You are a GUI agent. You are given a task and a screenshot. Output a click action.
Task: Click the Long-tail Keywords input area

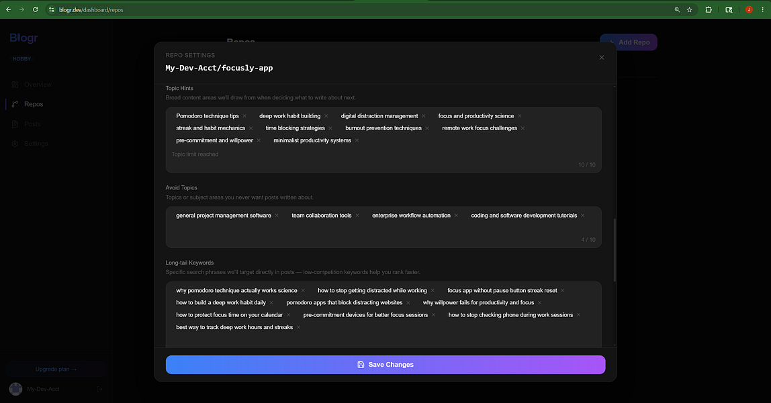pyautogui.click(x=383, y=315)
